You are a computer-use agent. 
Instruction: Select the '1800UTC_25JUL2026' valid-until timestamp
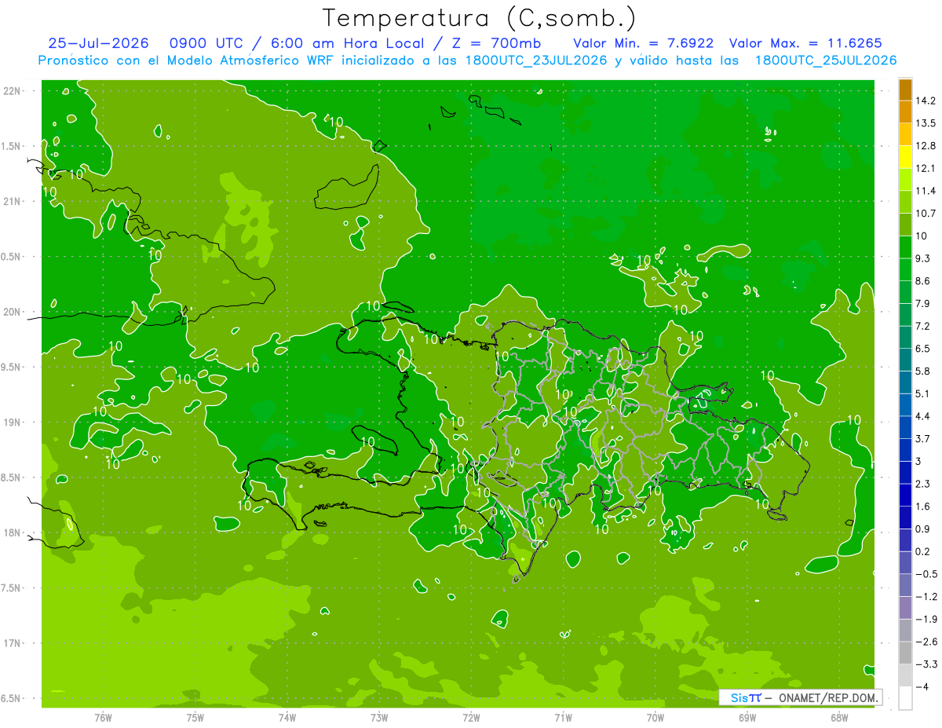[825, 60]
